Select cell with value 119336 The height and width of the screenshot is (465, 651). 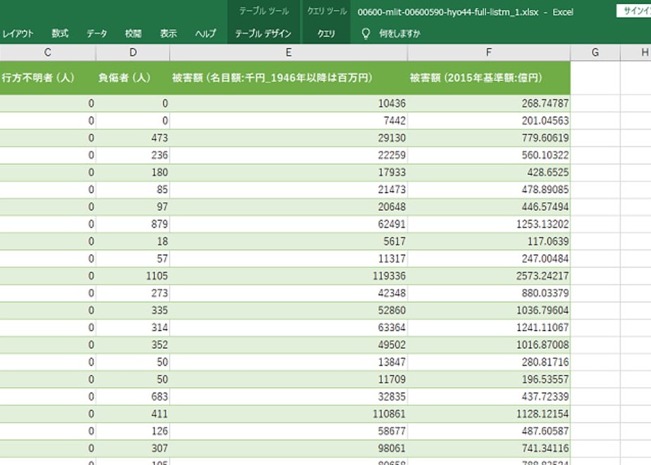[289, 276]
